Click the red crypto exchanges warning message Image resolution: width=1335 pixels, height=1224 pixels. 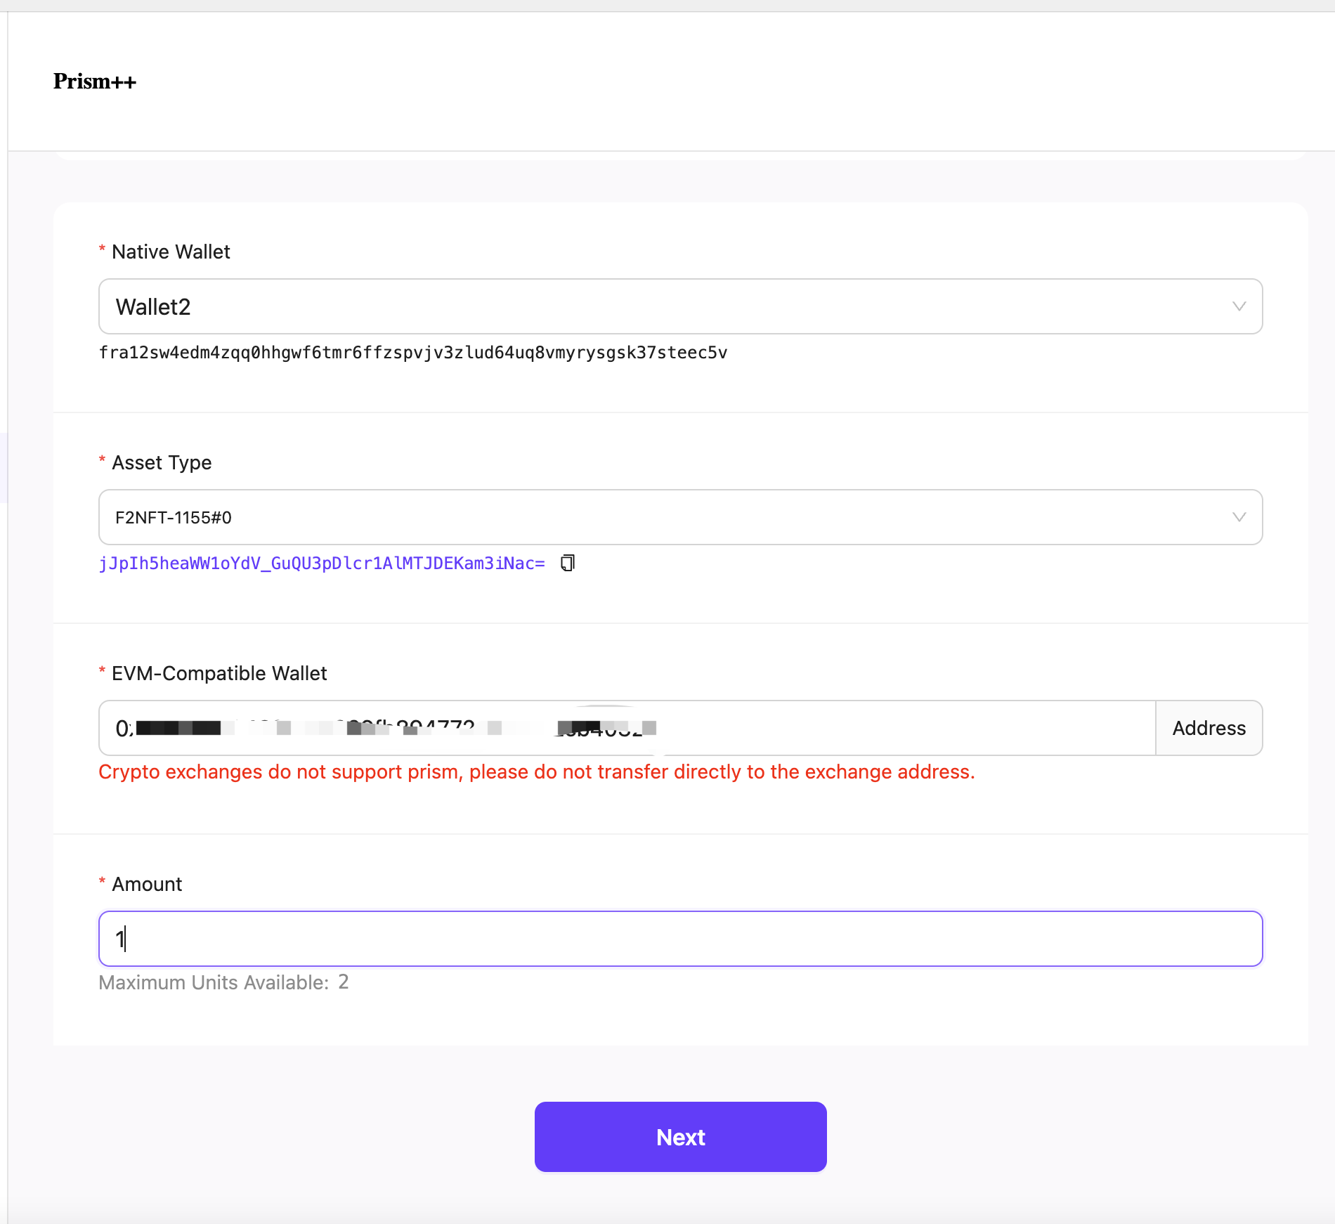point(537,771)
